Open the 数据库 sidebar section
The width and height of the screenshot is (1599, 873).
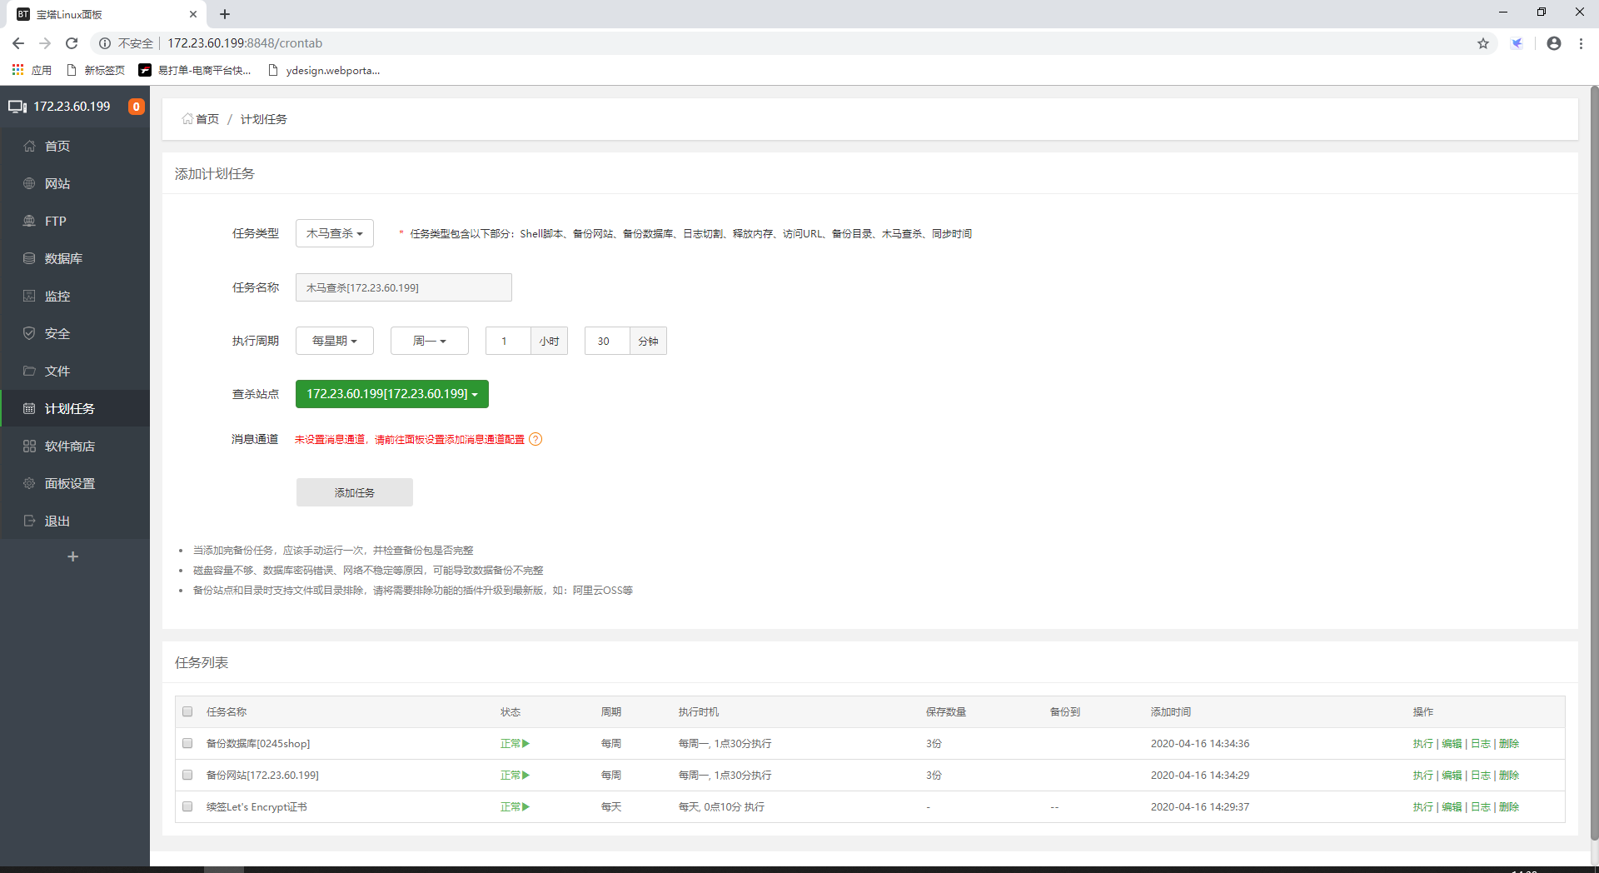[x=75, y=258]
